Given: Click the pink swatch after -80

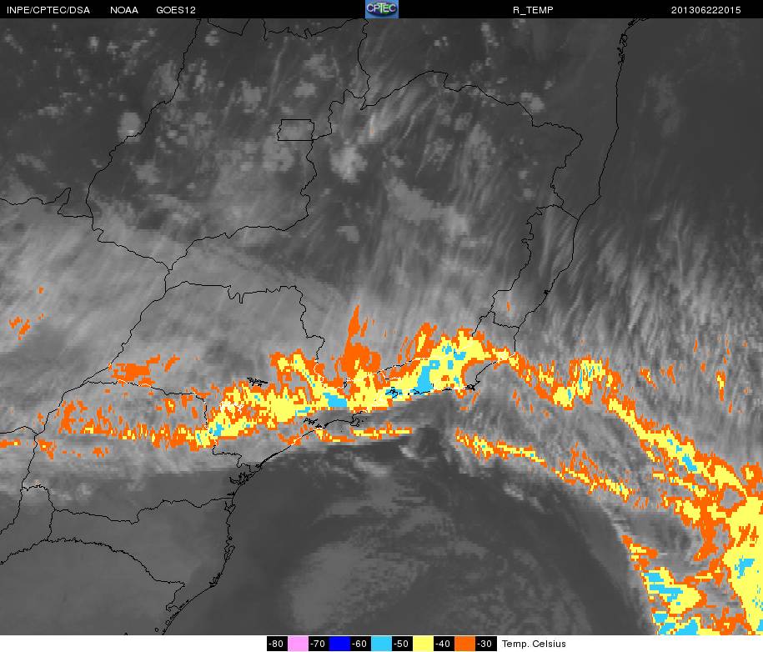Looking at the screenshot, I should pos(299,644).
